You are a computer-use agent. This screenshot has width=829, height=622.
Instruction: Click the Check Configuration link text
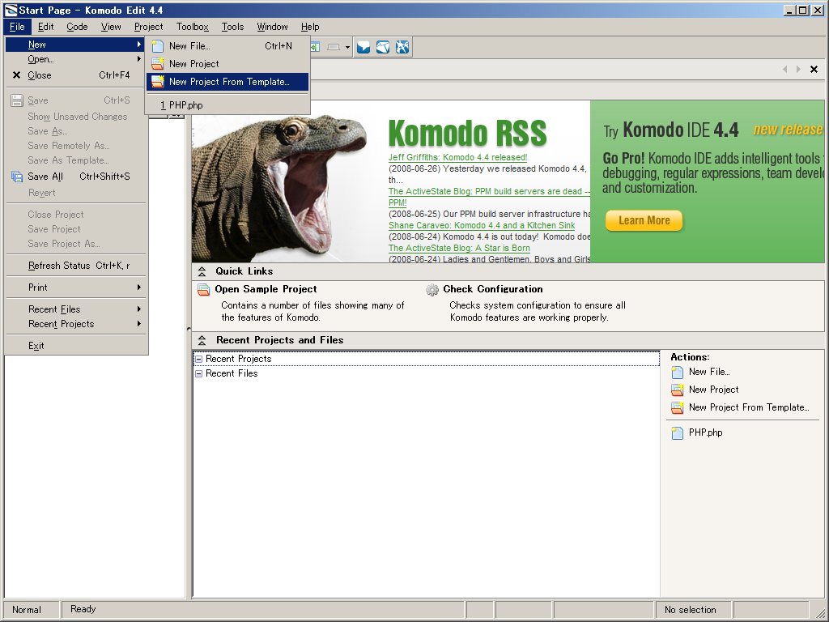pyautogui.click(x=493, y=289)
